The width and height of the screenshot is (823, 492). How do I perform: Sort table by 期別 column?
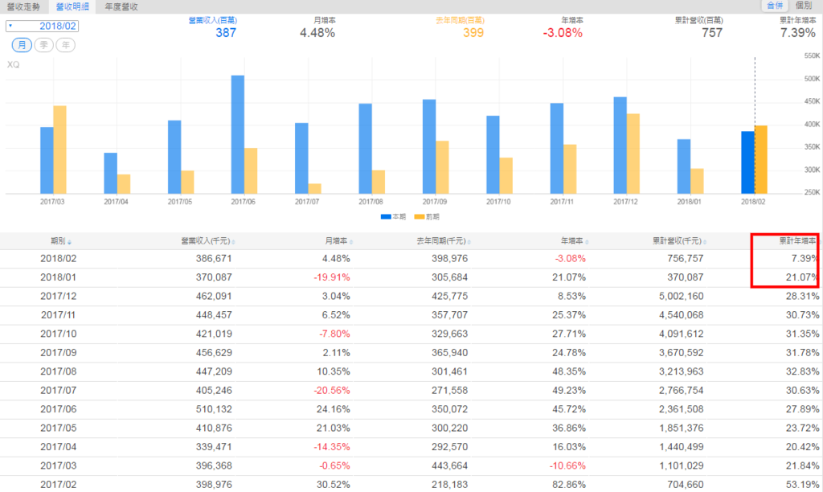coord(60,241)
